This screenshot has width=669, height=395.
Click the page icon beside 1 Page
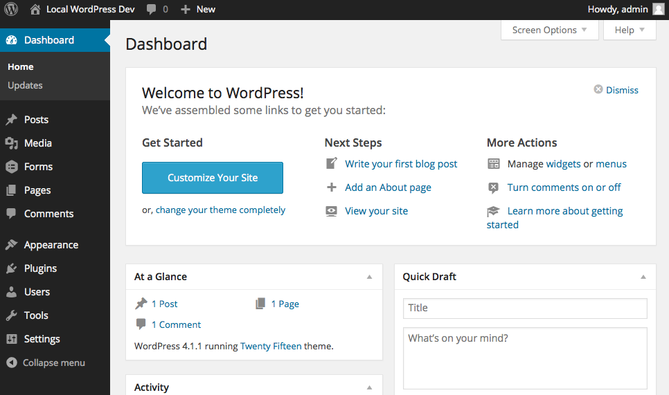260,304
